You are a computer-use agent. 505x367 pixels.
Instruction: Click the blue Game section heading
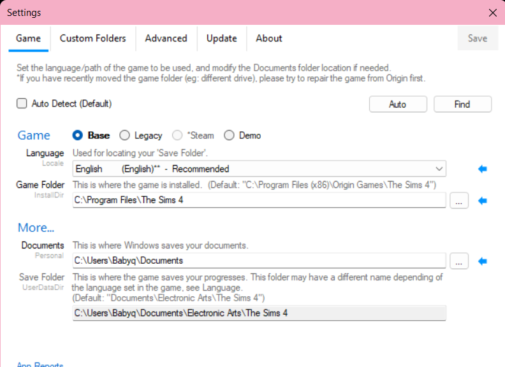[34, 135]
